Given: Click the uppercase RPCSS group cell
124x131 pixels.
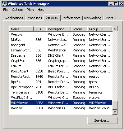Looking at the screenshot, I should click(x=94, y=87).
